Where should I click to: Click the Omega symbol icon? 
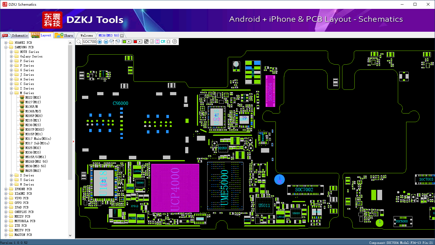click(x=169, y=41)
